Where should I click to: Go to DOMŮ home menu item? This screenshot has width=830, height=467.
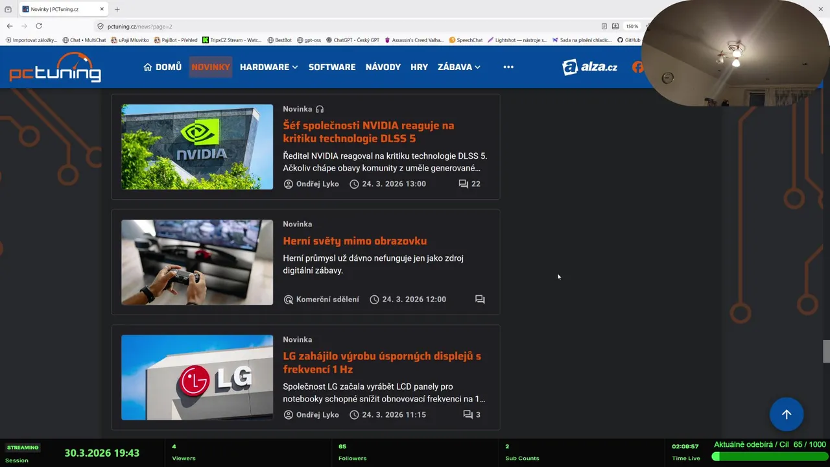coord(162,67)
